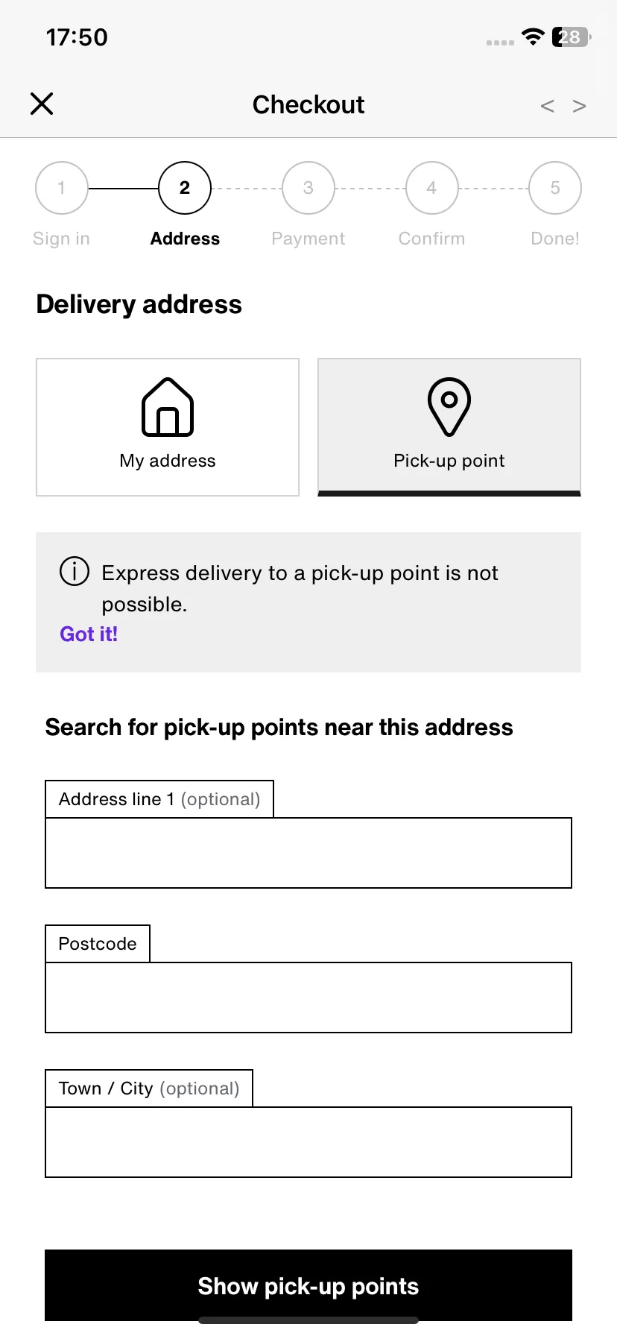This screenshot has width=617, height=1336.
Task: Tap step 5 Done circle
Action: coord(555,188)
